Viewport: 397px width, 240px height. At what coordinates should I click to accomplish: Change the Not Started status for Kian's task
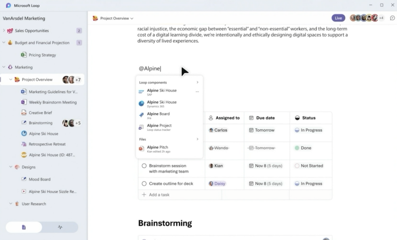(x=309, y=166)
